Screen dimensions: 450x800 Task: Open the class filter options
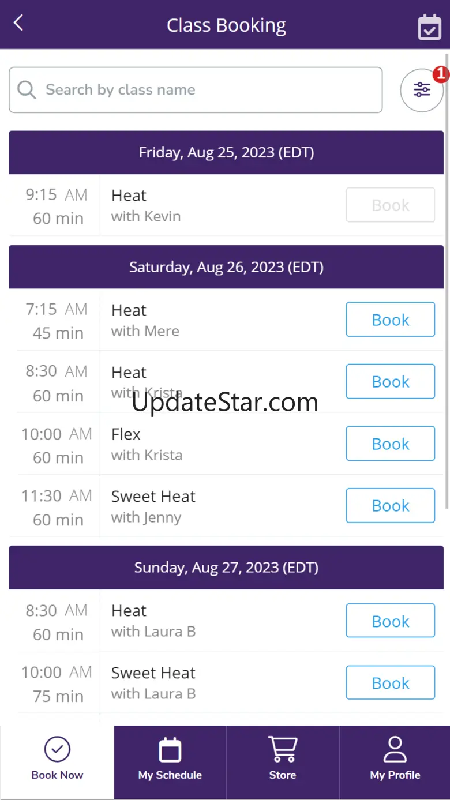(x=422, y=90)
